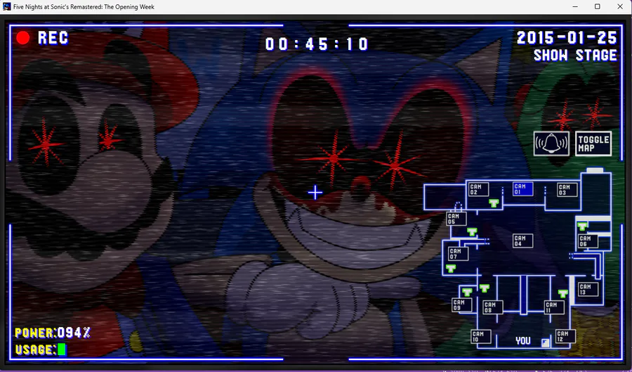Click the game icon in title bar
The height and width of the screenshot is (372, 632).
click(x=6, y=6)
